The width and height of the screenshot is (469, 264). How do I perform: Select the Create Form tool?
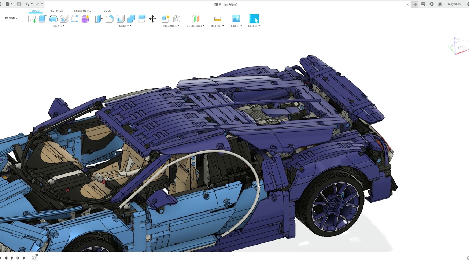point(85,19)
